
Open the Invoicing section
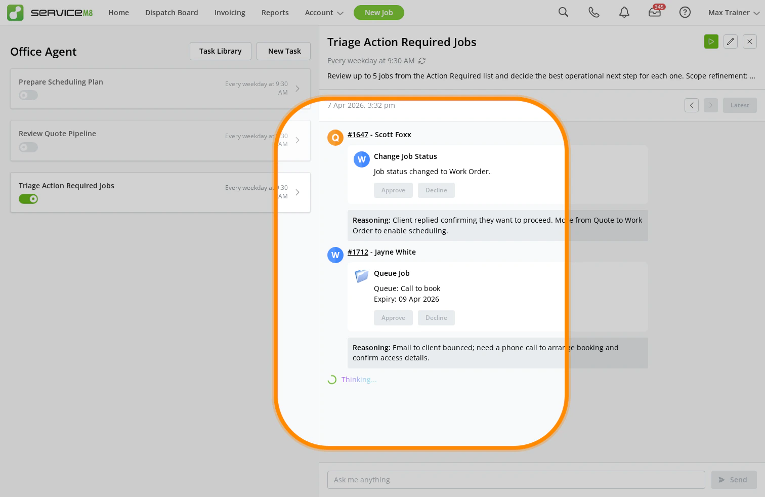click(x=230, y=12)
